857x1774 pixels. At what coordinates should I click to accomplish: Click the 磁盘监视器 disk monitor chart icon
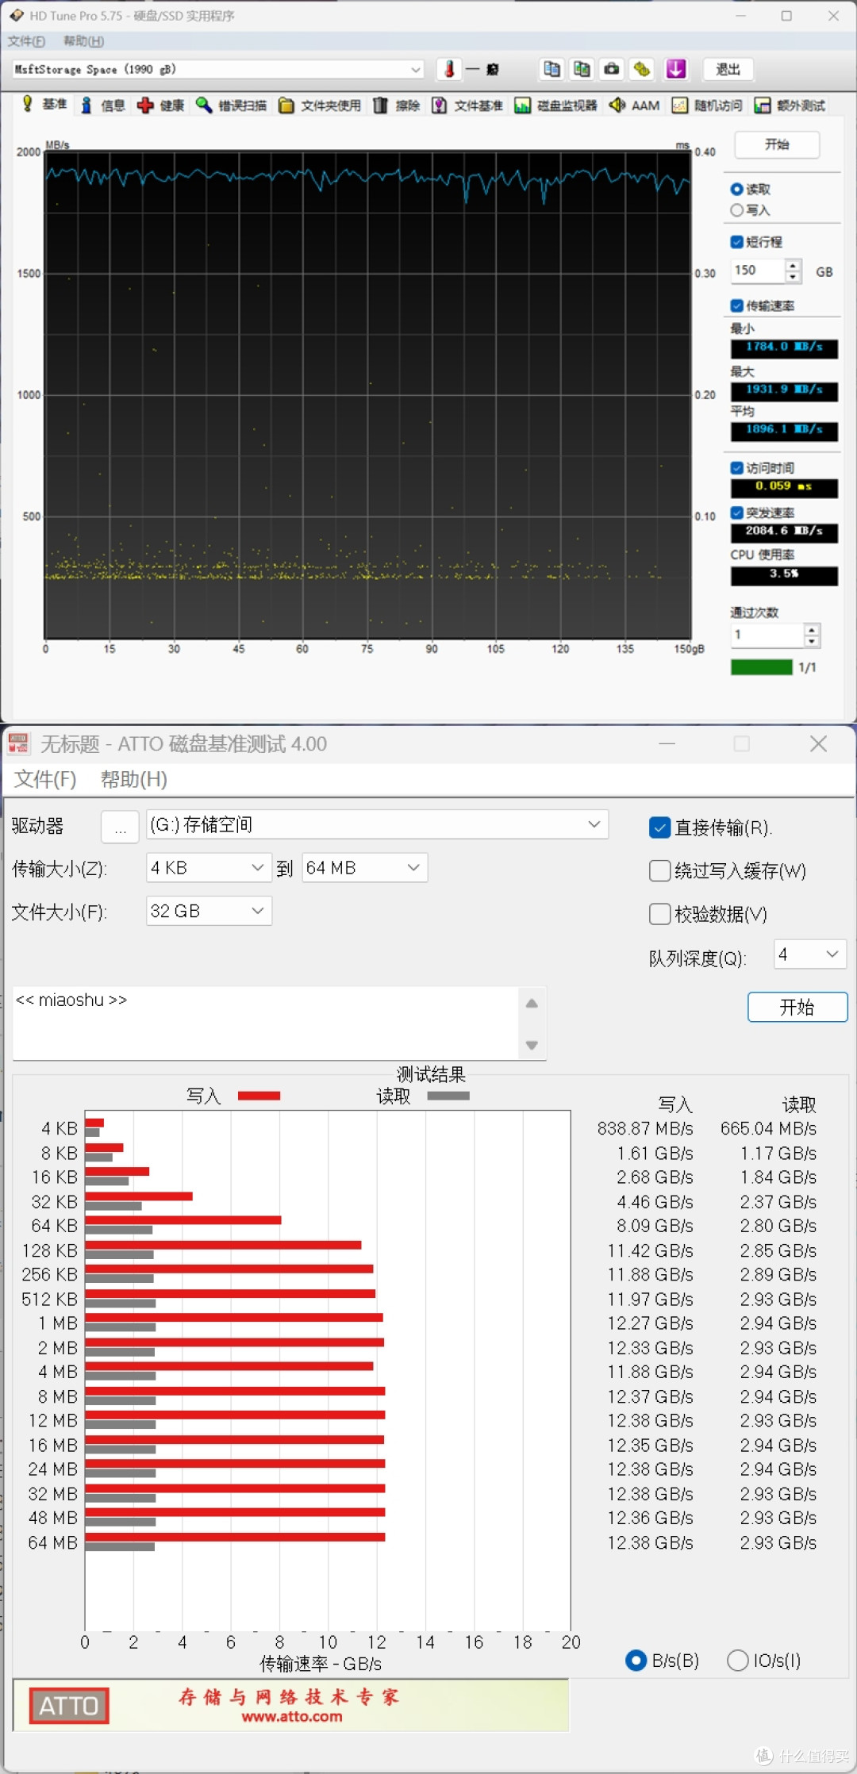click(522, 106)
